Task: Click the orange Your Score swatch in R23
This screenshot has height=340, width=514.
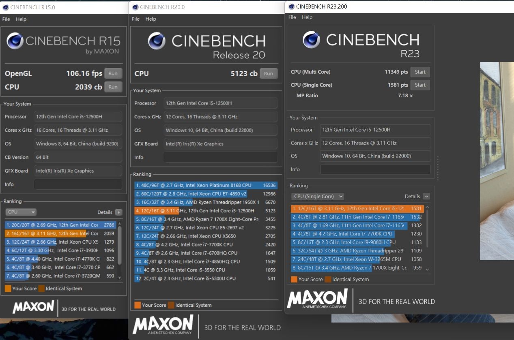Action: [x=294, y=279]
